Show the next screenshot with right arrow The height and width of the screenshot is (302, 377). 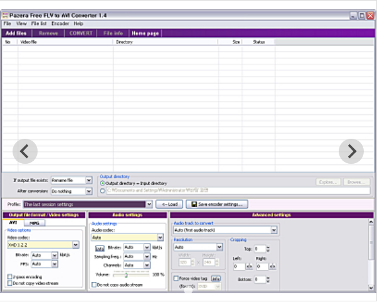(351, 151)
